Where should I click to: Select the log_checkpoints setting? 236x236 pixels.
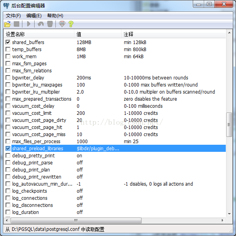click(29, 191)
